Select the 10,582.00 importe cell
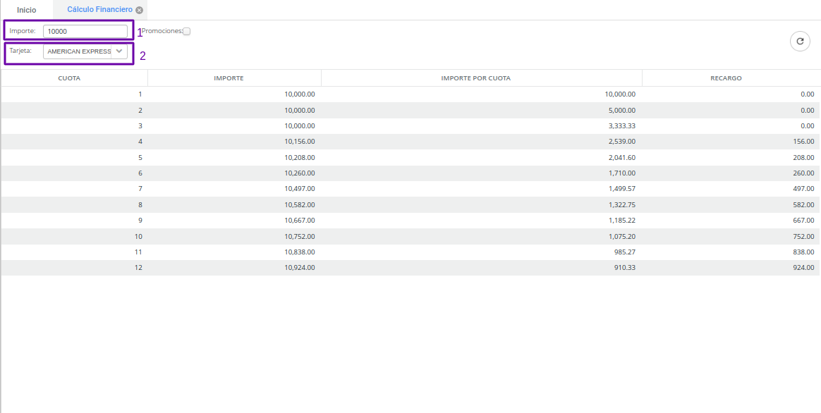Image resolution: width=821 pixels, height=413 pixels. tap(235, 204)
